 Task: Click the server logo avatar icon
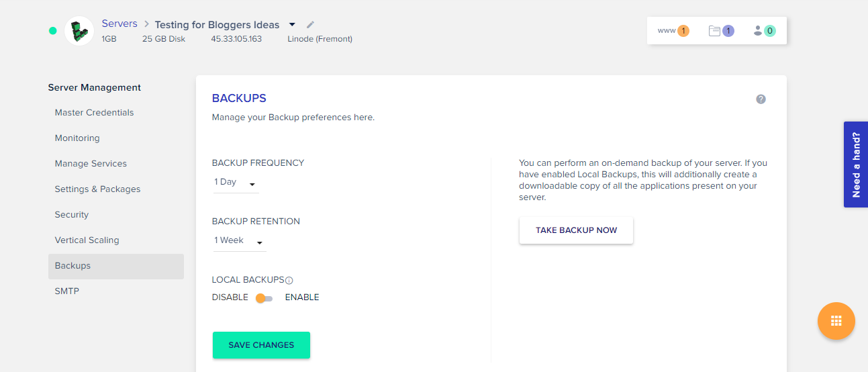click(79, 31)
